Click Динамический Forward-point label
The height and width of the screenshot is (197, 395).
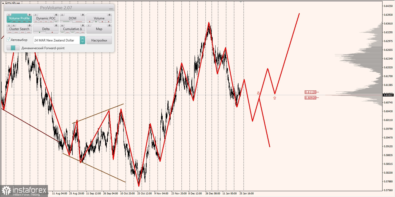click(43, 48)
